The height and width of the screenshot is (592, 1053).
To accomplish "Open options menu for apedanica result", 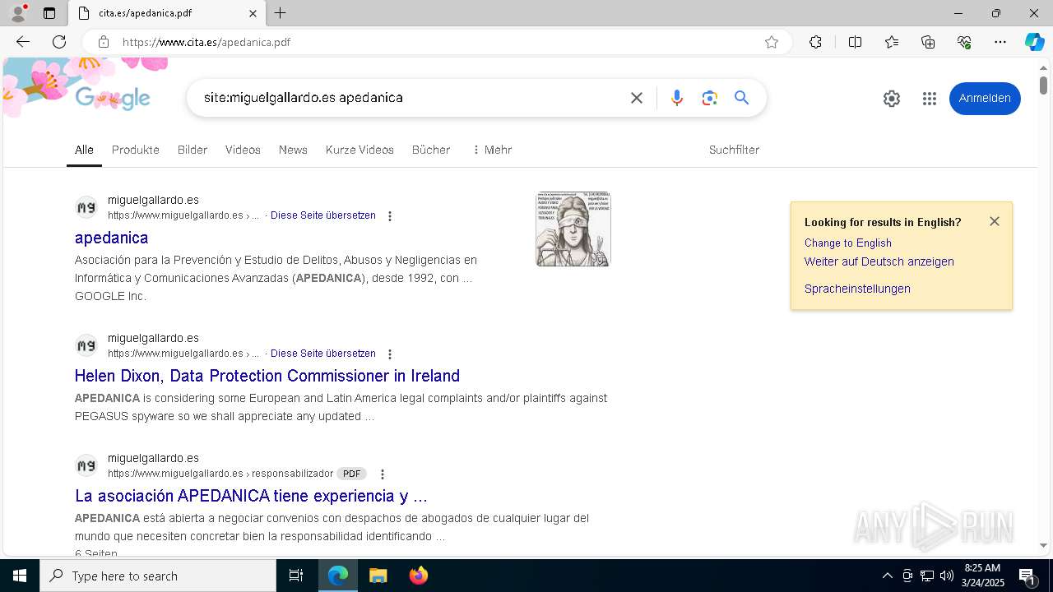I will tap(390, 216).
